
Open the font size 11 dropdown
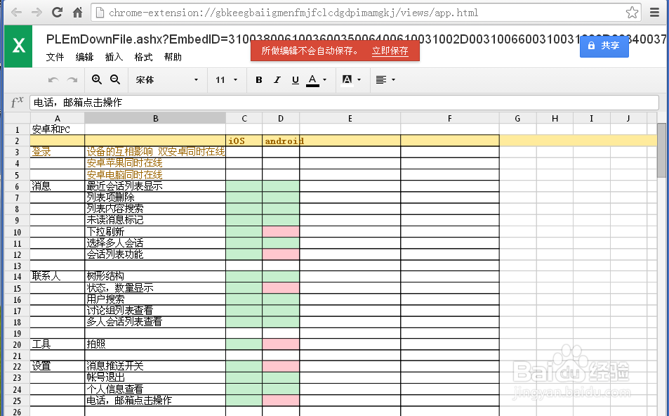point(225,79)
